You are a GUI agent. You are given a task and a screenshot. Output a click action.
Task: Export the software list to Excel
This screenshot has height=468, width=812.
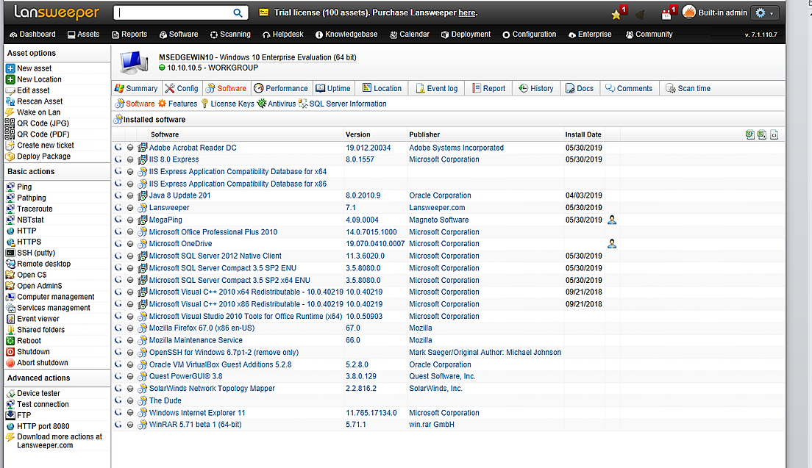click(x=750, y=134)
